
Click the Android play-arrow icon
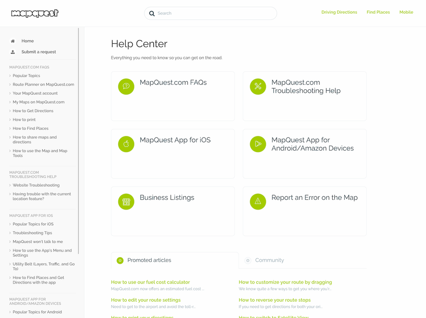(x=258, y=144)
